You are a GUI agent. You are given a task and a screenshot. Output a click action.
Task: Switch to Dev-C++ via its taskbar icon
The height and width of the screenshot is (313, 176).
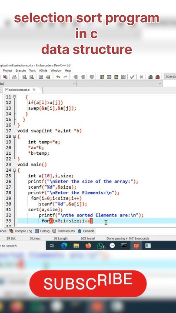click(136, 246)
